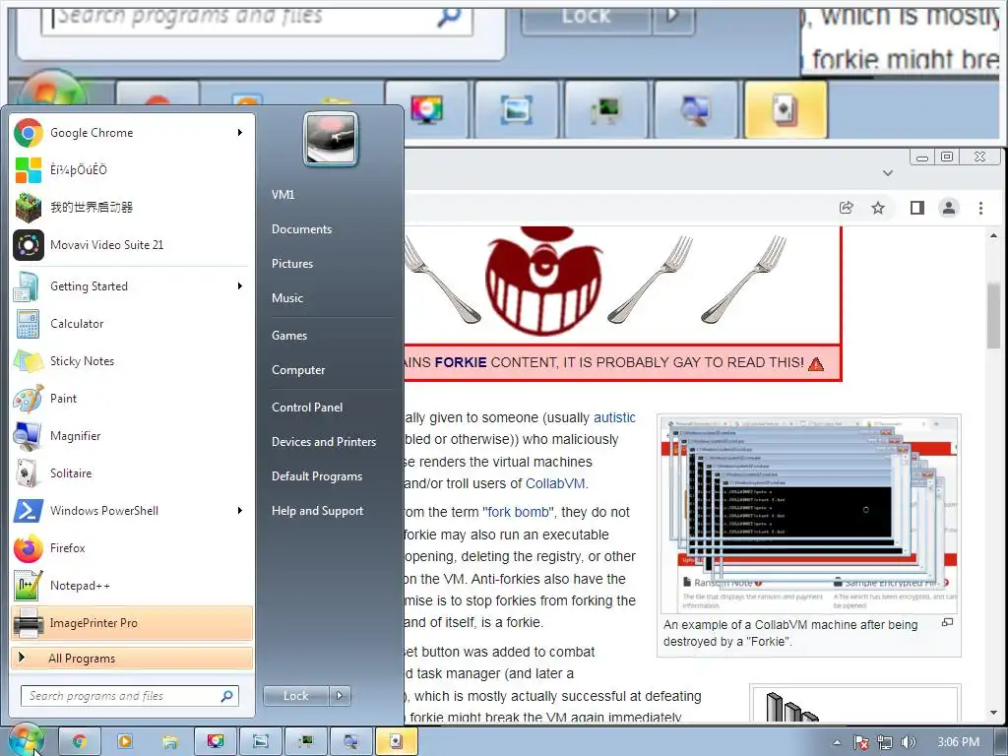Viewport: 1008px width, 756px height.
Task: Expand the Windows PowerShell submenu arrow
Action: pyautogui.click(x=240, y=511)
